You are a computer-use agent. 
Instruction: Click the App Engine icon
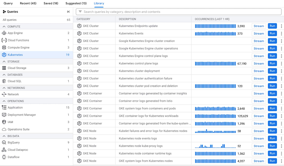[4, 33]
